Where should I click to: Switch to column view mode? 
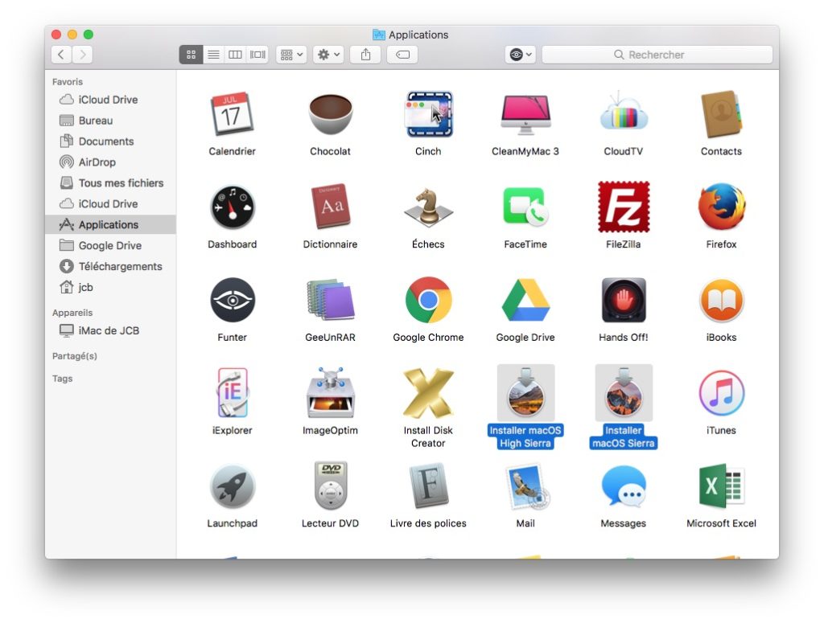point(236,55)
